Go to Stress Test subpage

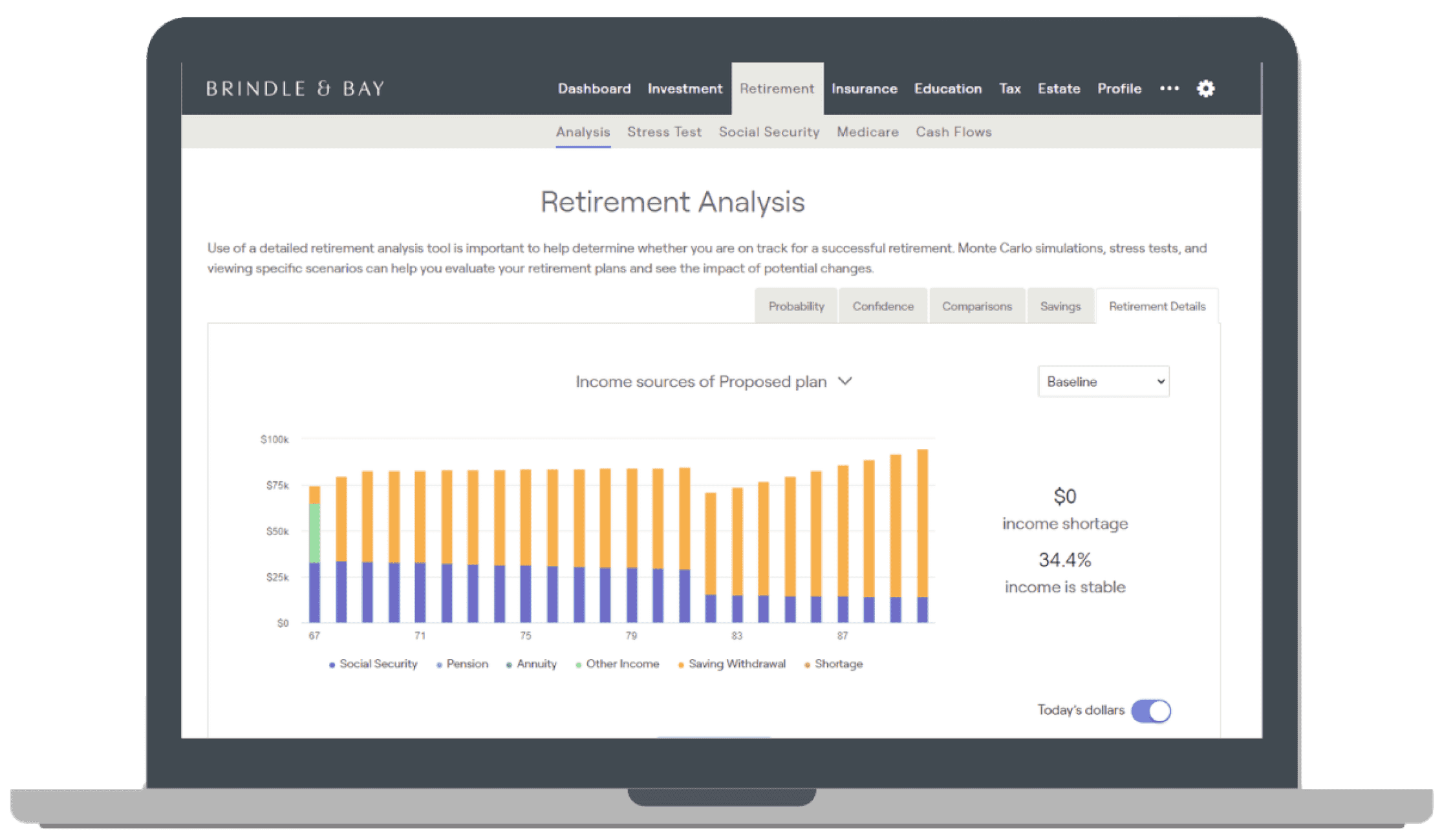[x=664, y=132]
